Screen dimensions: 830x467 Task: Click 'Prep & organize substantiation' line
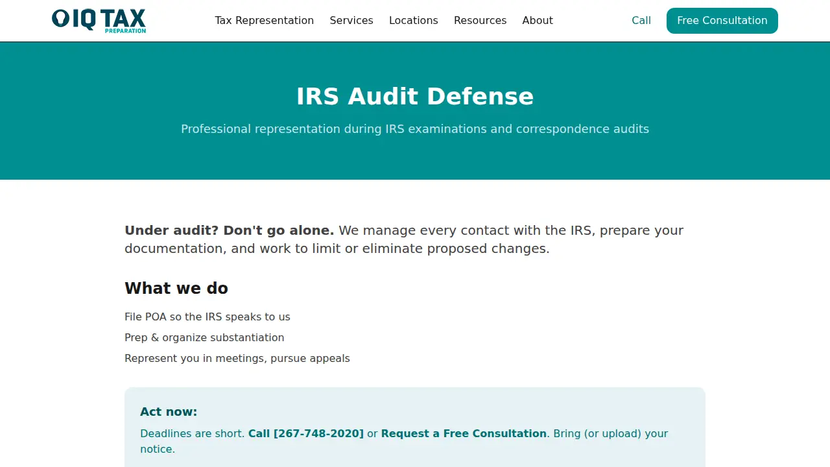204,337
